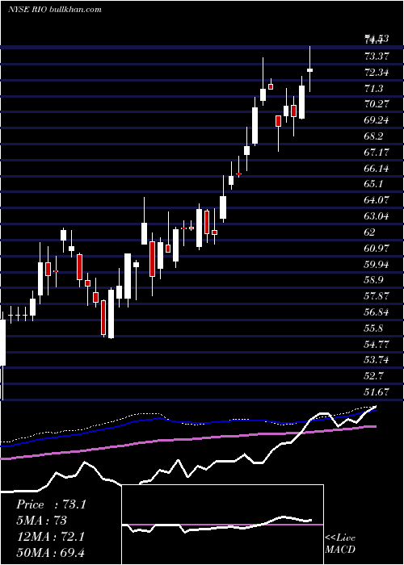Screen dimensions: 404x565
Task: Click the 72.34 price axis label
Action: tap(377, 72)
